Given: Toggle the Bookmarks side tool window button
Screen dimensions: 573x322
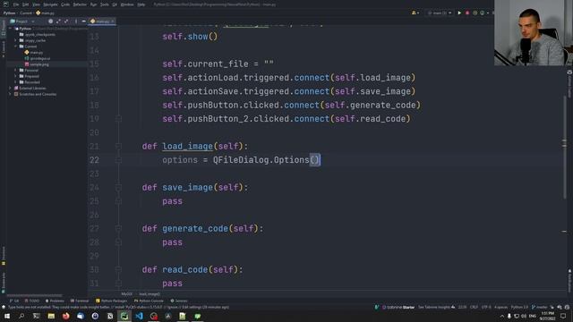Looking at the screenshot, I should pyautogui.click(x=4, y=282).
